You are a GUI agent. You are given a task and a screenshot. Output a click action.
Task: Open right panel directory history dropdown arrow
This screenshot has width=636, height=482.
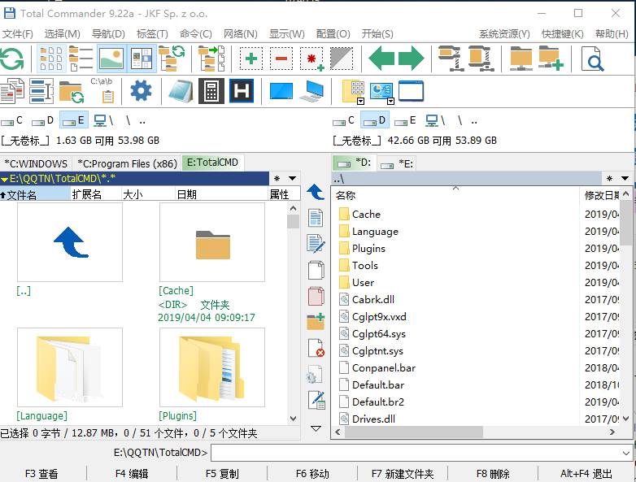pos(625,178)
